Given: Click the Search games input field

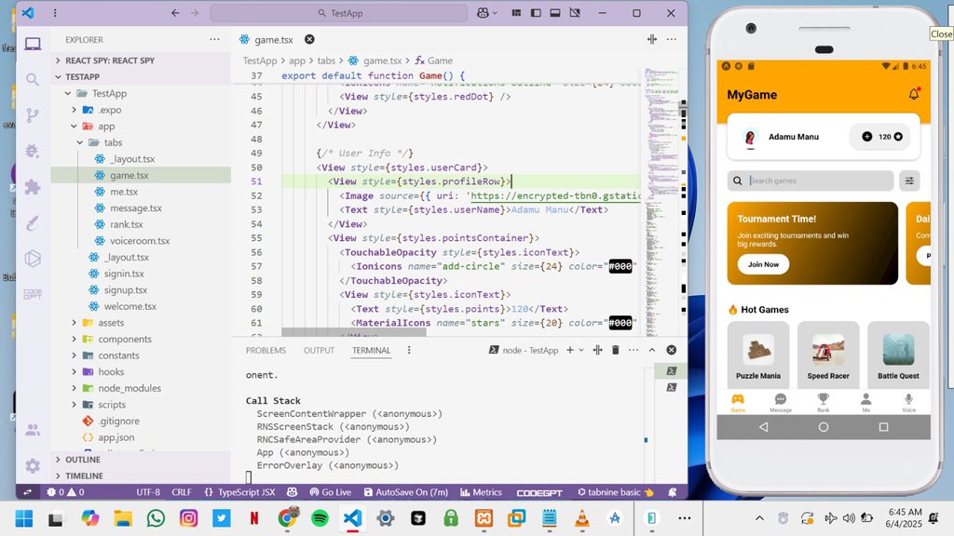Looking at the screenshot, I should 818,181.
